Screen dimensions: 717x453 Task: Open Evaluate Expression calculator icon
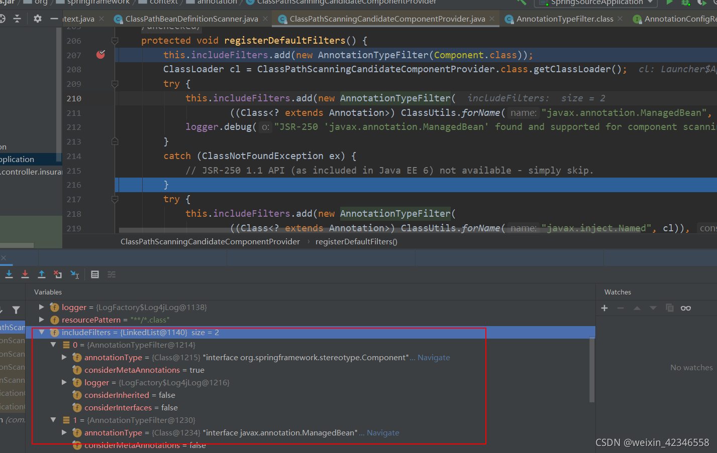pyautogui.click(x=95, y=274)
